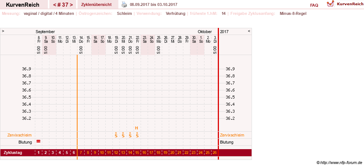Click the printer icon
Image resolution: width=364 pixels, height=167 pixels.
click(x=125, y=4)
